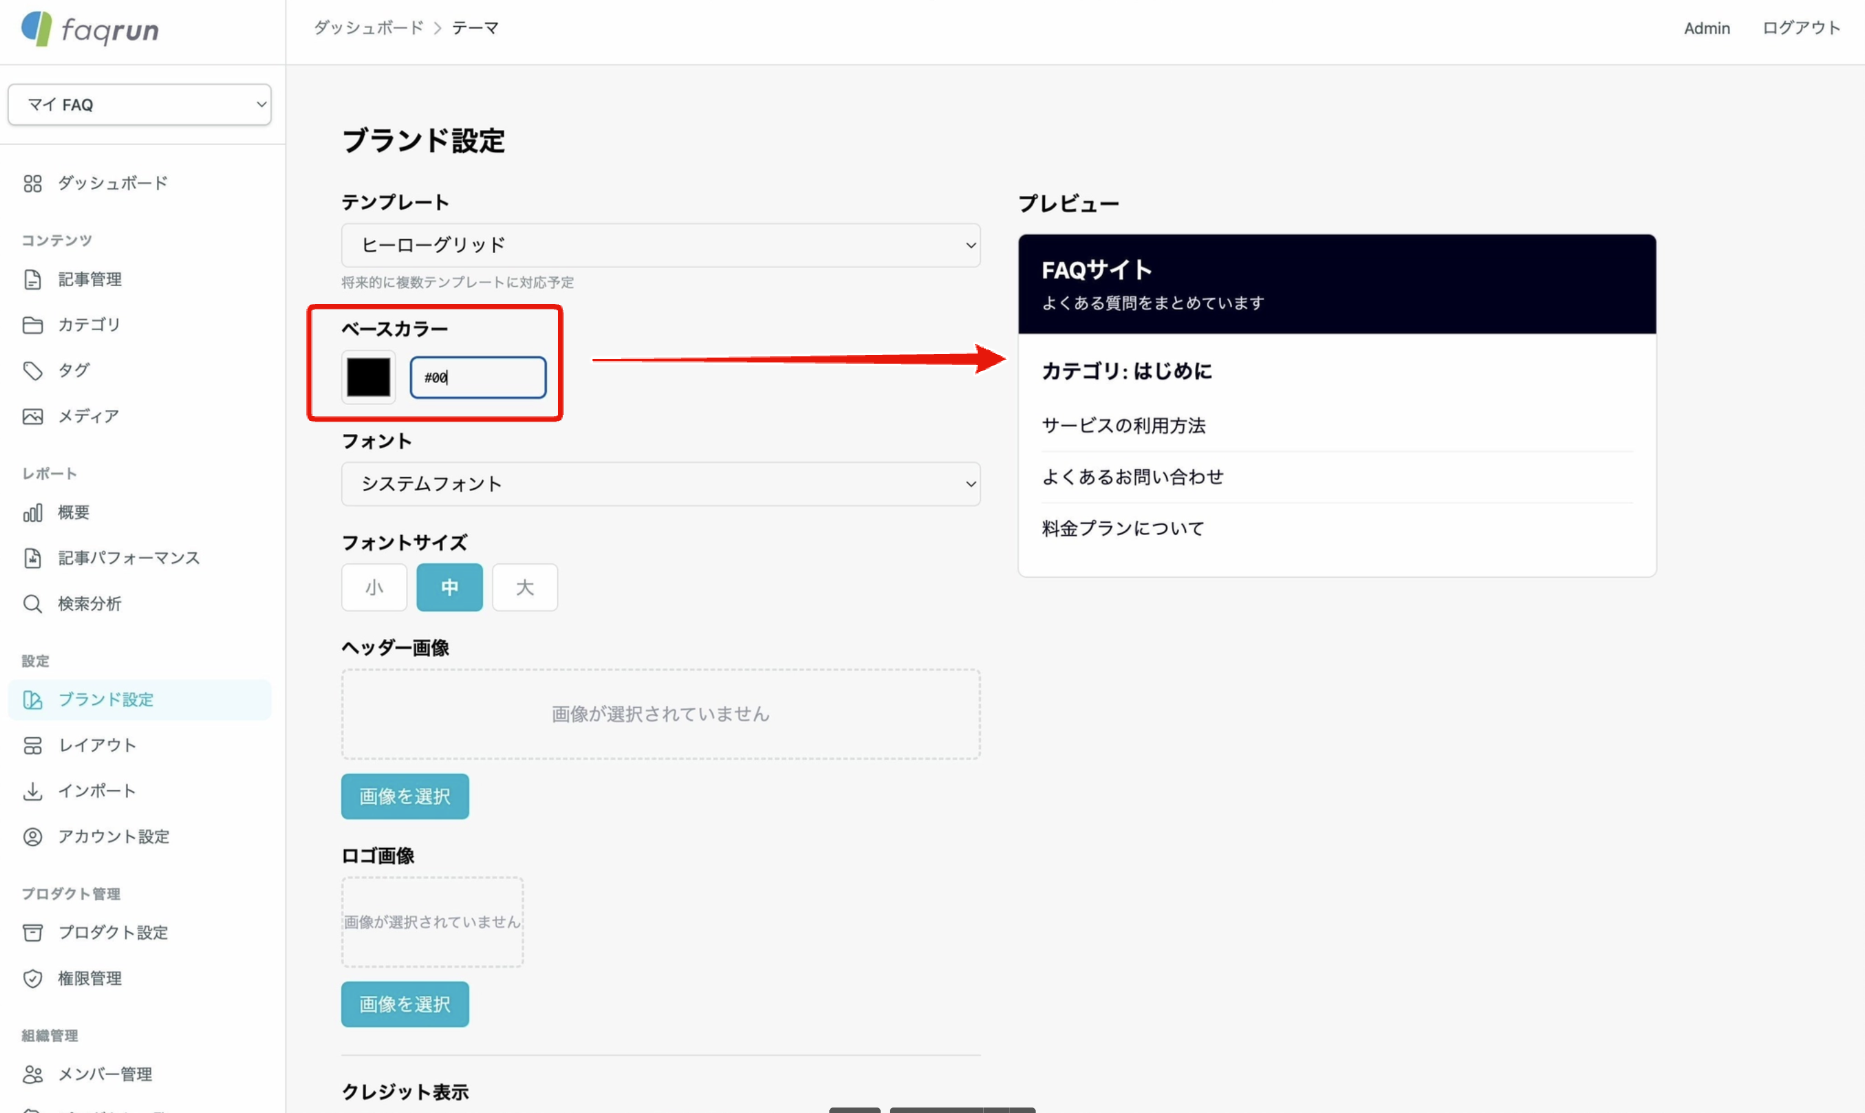This screenshot has height=1113, width=1865.
Task: Open 検索分析 in the sidebar
Action: click(x=140, y=603)
